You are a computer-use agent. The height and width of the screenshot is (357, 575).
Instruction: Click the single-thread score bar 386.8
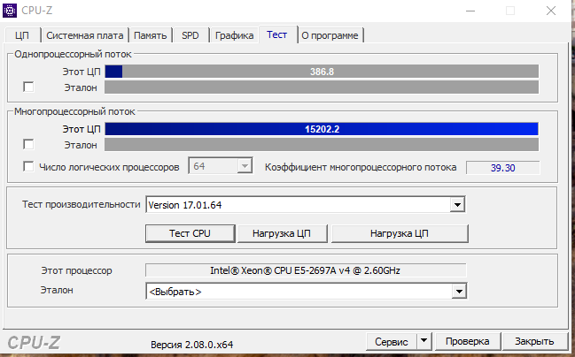tap(322, 72)
